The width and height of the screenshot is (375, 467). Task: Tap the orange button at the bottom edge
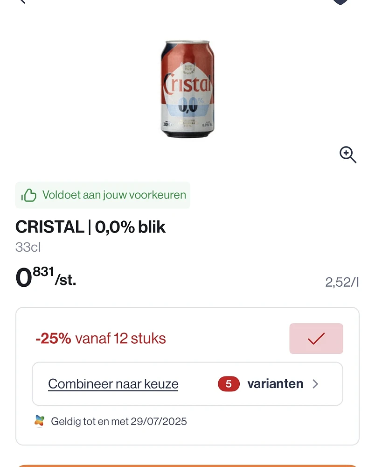point(187,466)
